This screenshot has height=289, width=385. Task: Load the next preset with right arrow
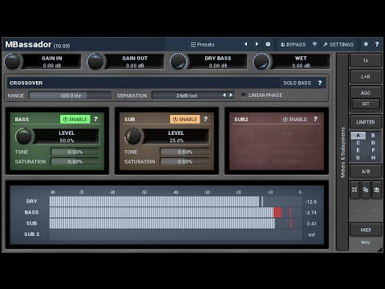(x=257, y=44)
